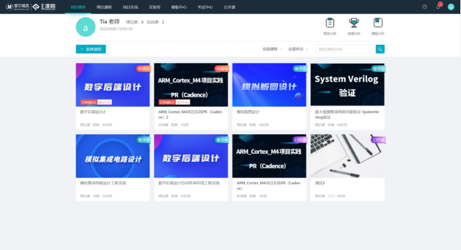461x250 pixels.
Task: Switch to 项目实战 tab
Action: pyautogui.click(x=130, y=7)
